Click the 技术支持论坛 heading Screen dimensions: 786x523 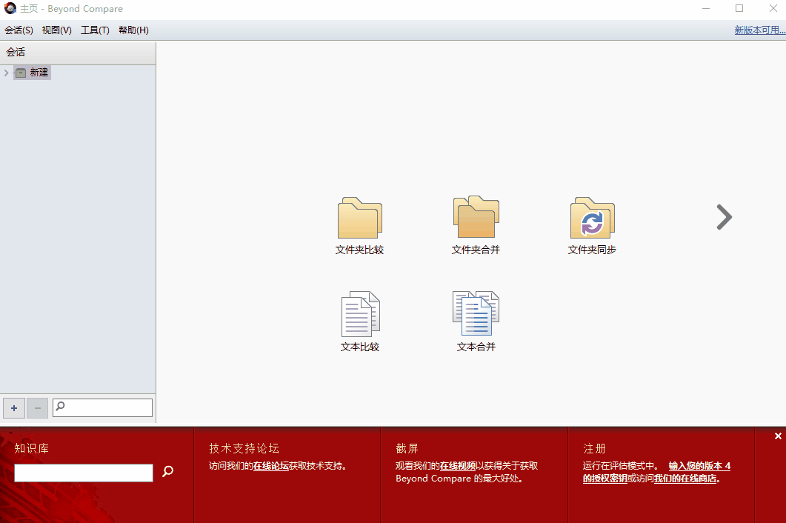(244, 448)
